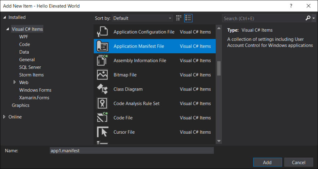The height and width of the screenshot is (169, 318).
Task: Click the Cursor File icon
Action: [102, 132]
